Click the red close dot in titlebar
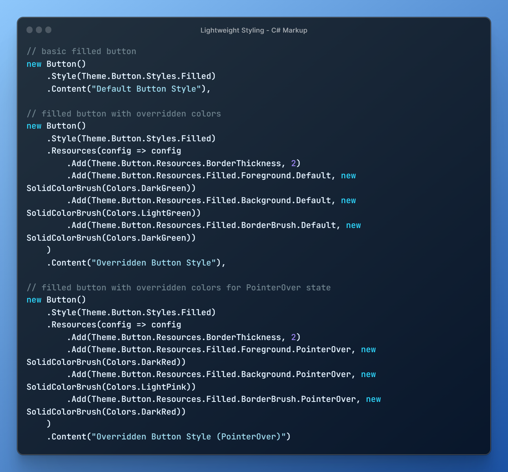This screenshot has width=508, height=472. (x=30, y=30)
